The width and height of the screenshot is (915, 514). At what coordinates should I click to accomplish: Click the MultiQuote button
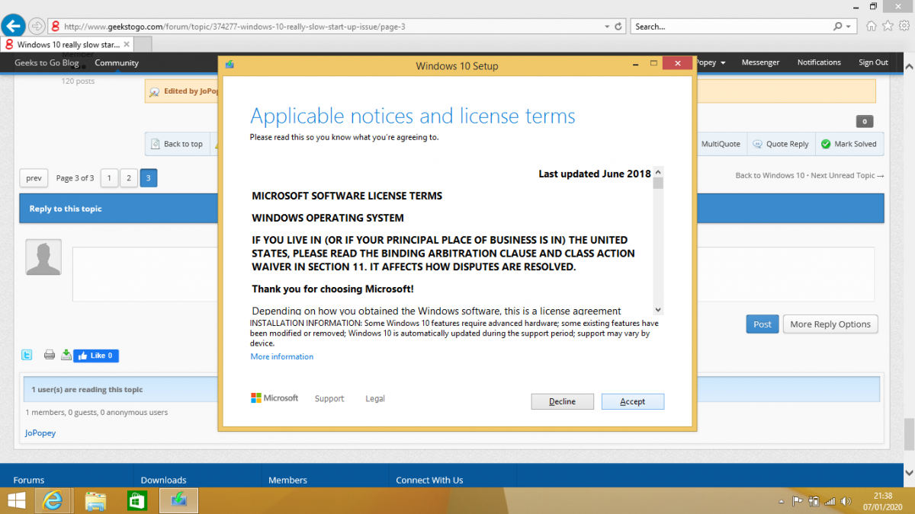[720, 144]
